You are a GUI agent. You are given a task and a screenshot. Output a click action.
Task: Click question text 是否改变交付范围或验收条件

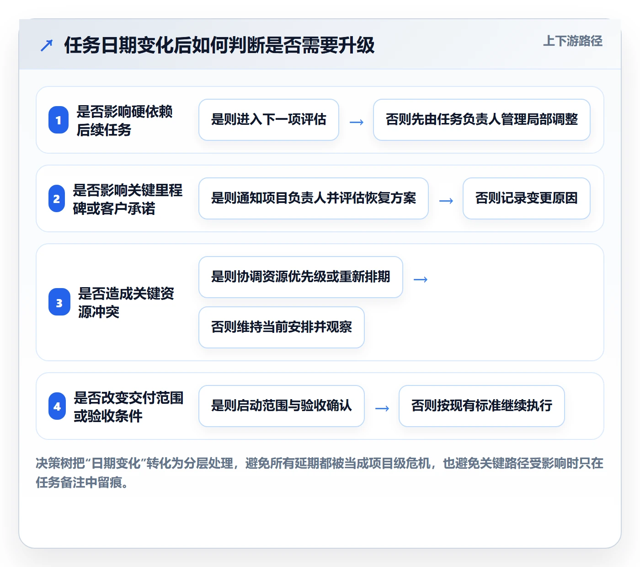[128, 407]
